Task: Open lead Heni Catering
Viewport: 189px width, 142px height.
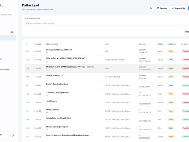Action: click(x=52, y=101)
